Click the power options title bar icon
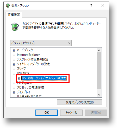This screenshot has width=118, height=129. (8, 5)
